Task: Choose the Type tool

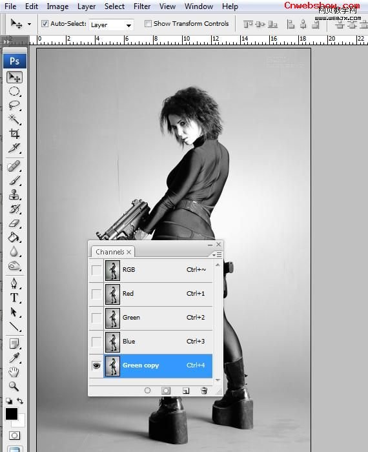Action: pos(14,298)
